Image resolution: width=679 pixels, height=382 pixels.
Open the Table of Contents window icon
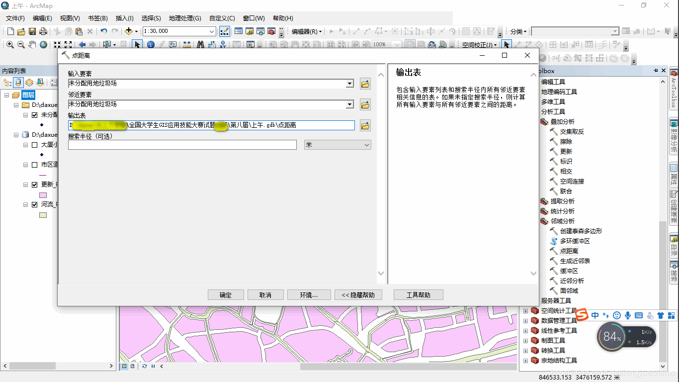[238, 31]
